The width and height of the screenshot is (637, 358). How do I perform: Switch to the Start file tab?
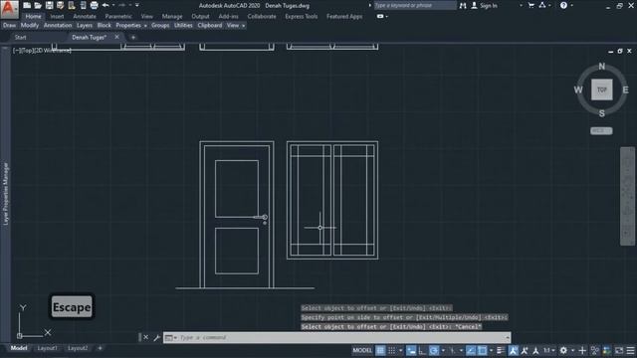pos(20,38)
